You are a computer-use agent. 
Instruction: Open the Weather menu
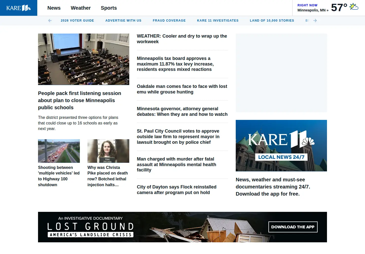tap(81, 8)
